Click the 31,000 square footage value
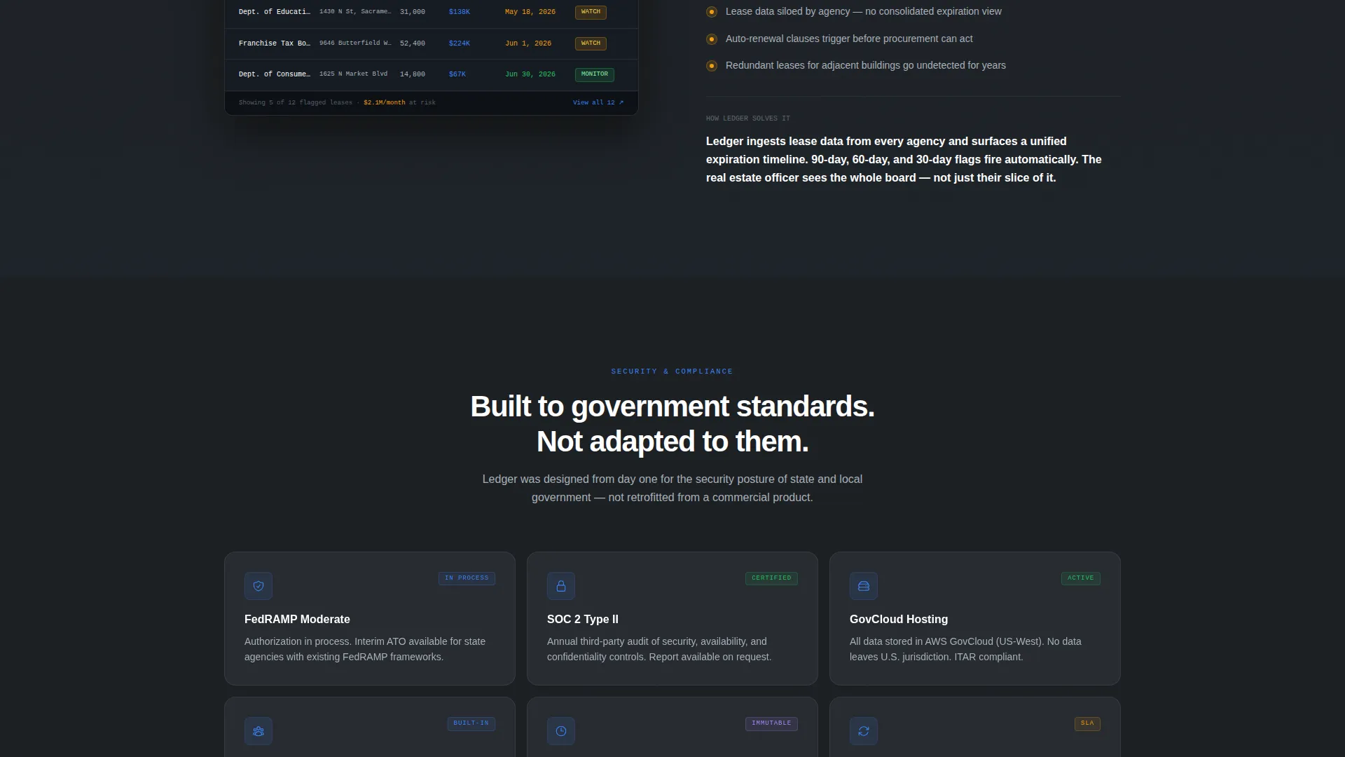Screen dimensions: 1345x757 coord(413,12)
